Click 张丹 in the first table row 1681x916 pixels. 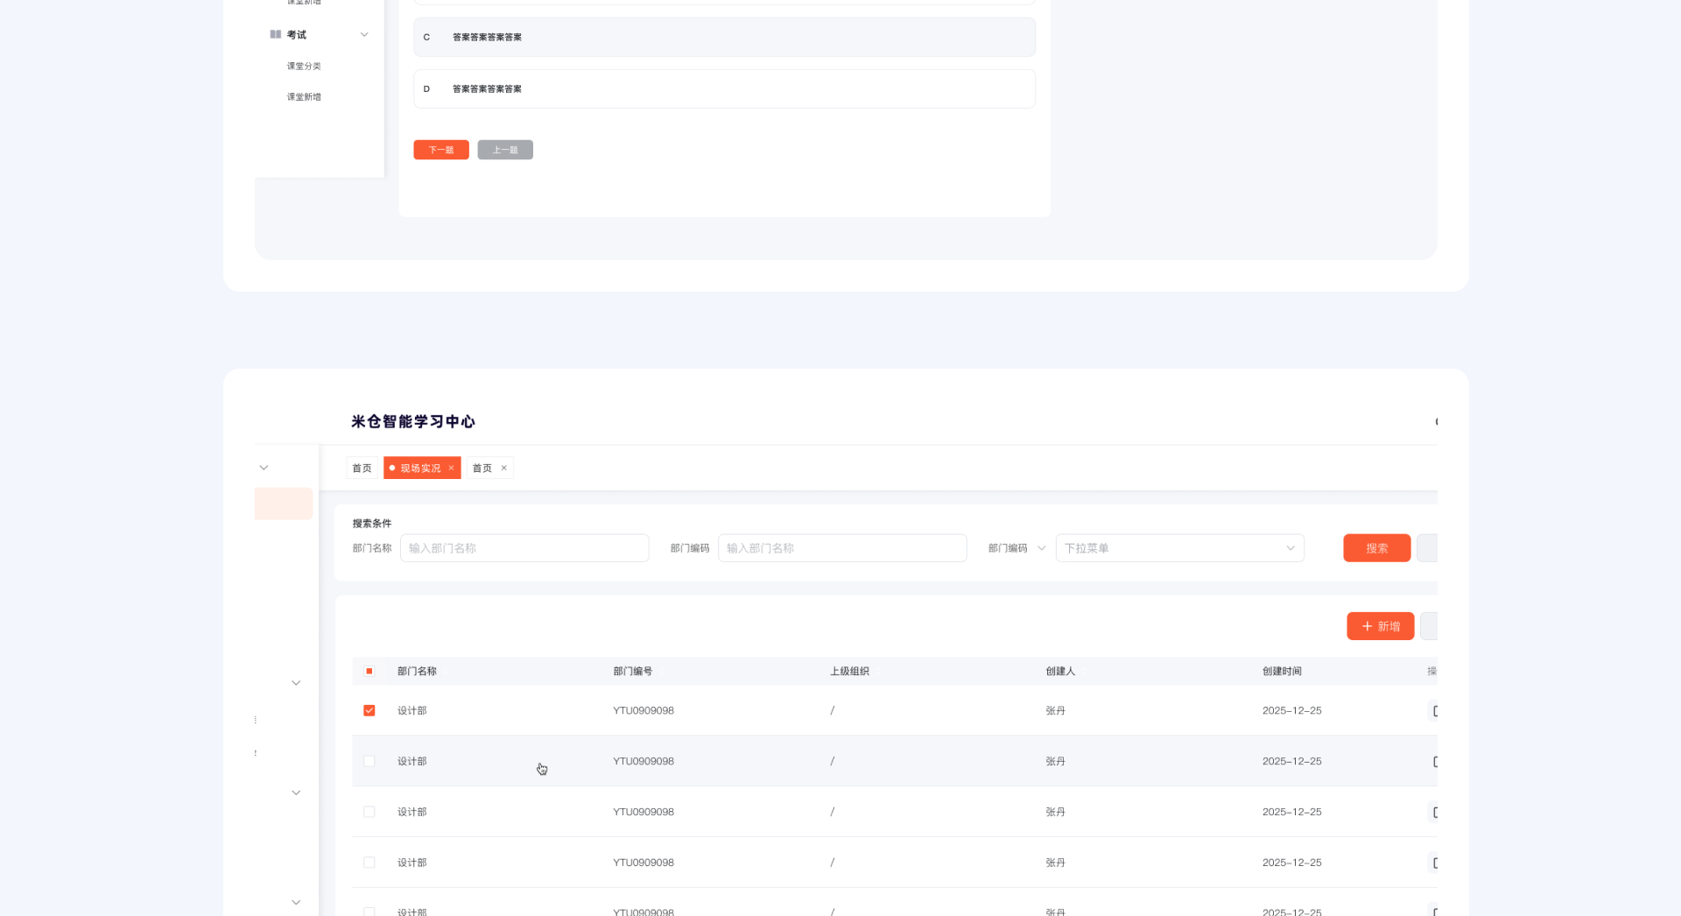click(1056, 710)
